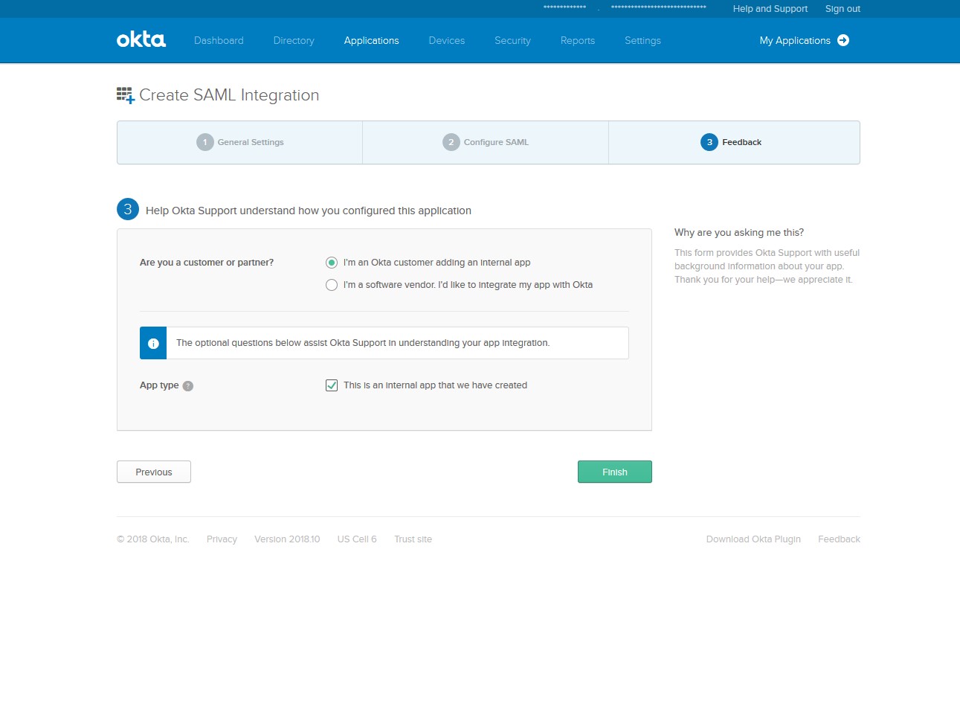Click the blue info icon in notice

pyautogui.click(x=153, y=343)
